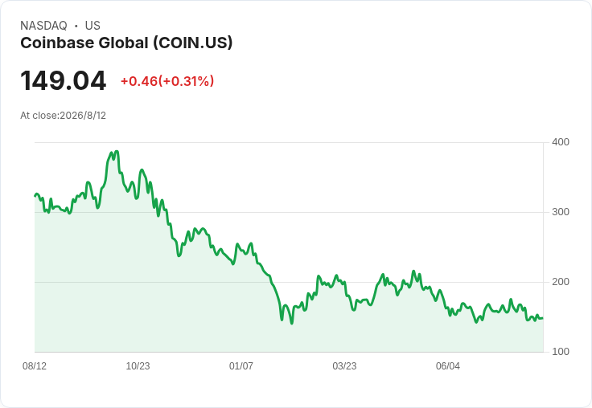Click the 400 price axis label
Viewport: 592px width, 408px height.
click(561, 142)
